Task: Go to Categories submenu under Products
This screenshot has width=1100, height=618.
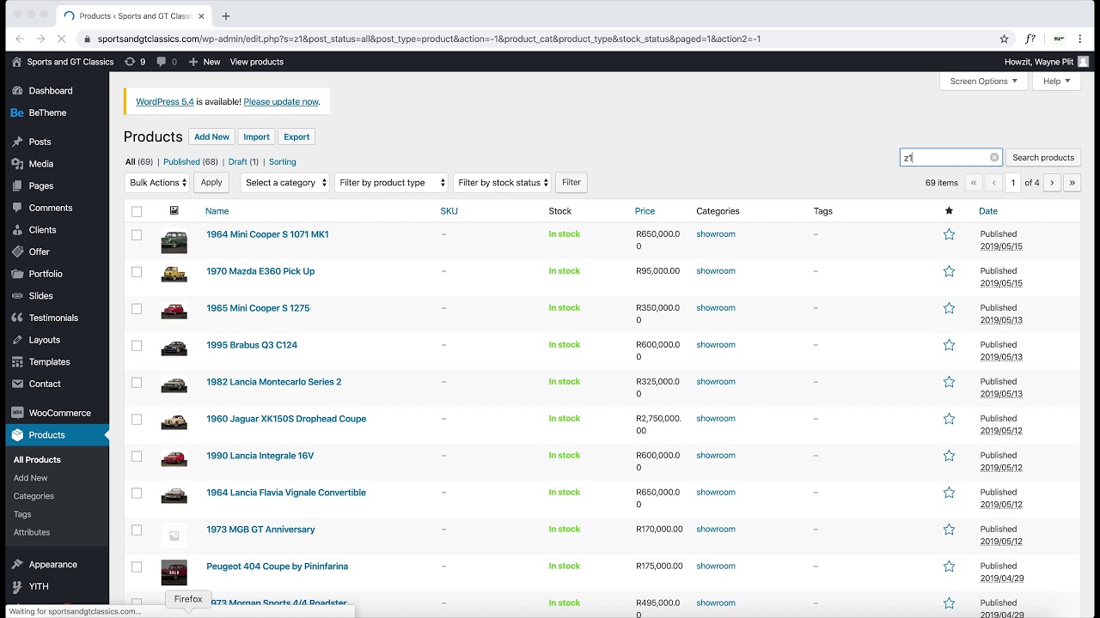Action: [34, 496]
